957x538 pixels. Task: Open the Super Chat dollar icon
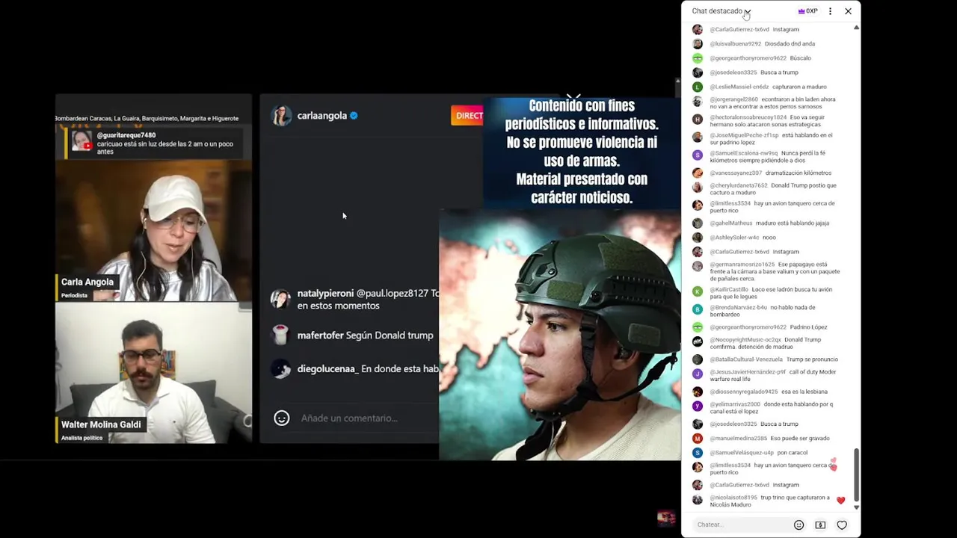(820, 525)
